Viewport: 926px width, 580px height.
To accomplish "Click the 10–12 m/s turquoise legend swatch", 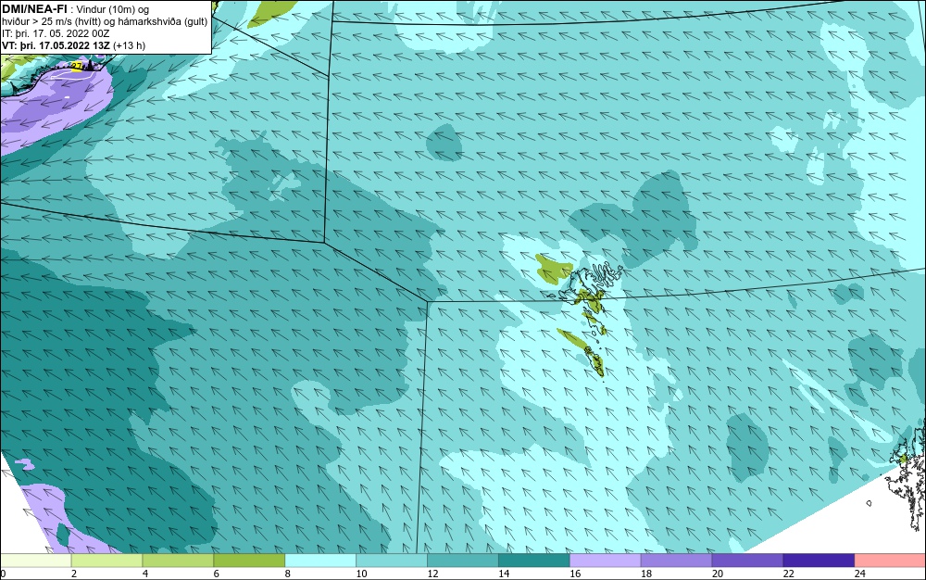I will tap(392, 561).
